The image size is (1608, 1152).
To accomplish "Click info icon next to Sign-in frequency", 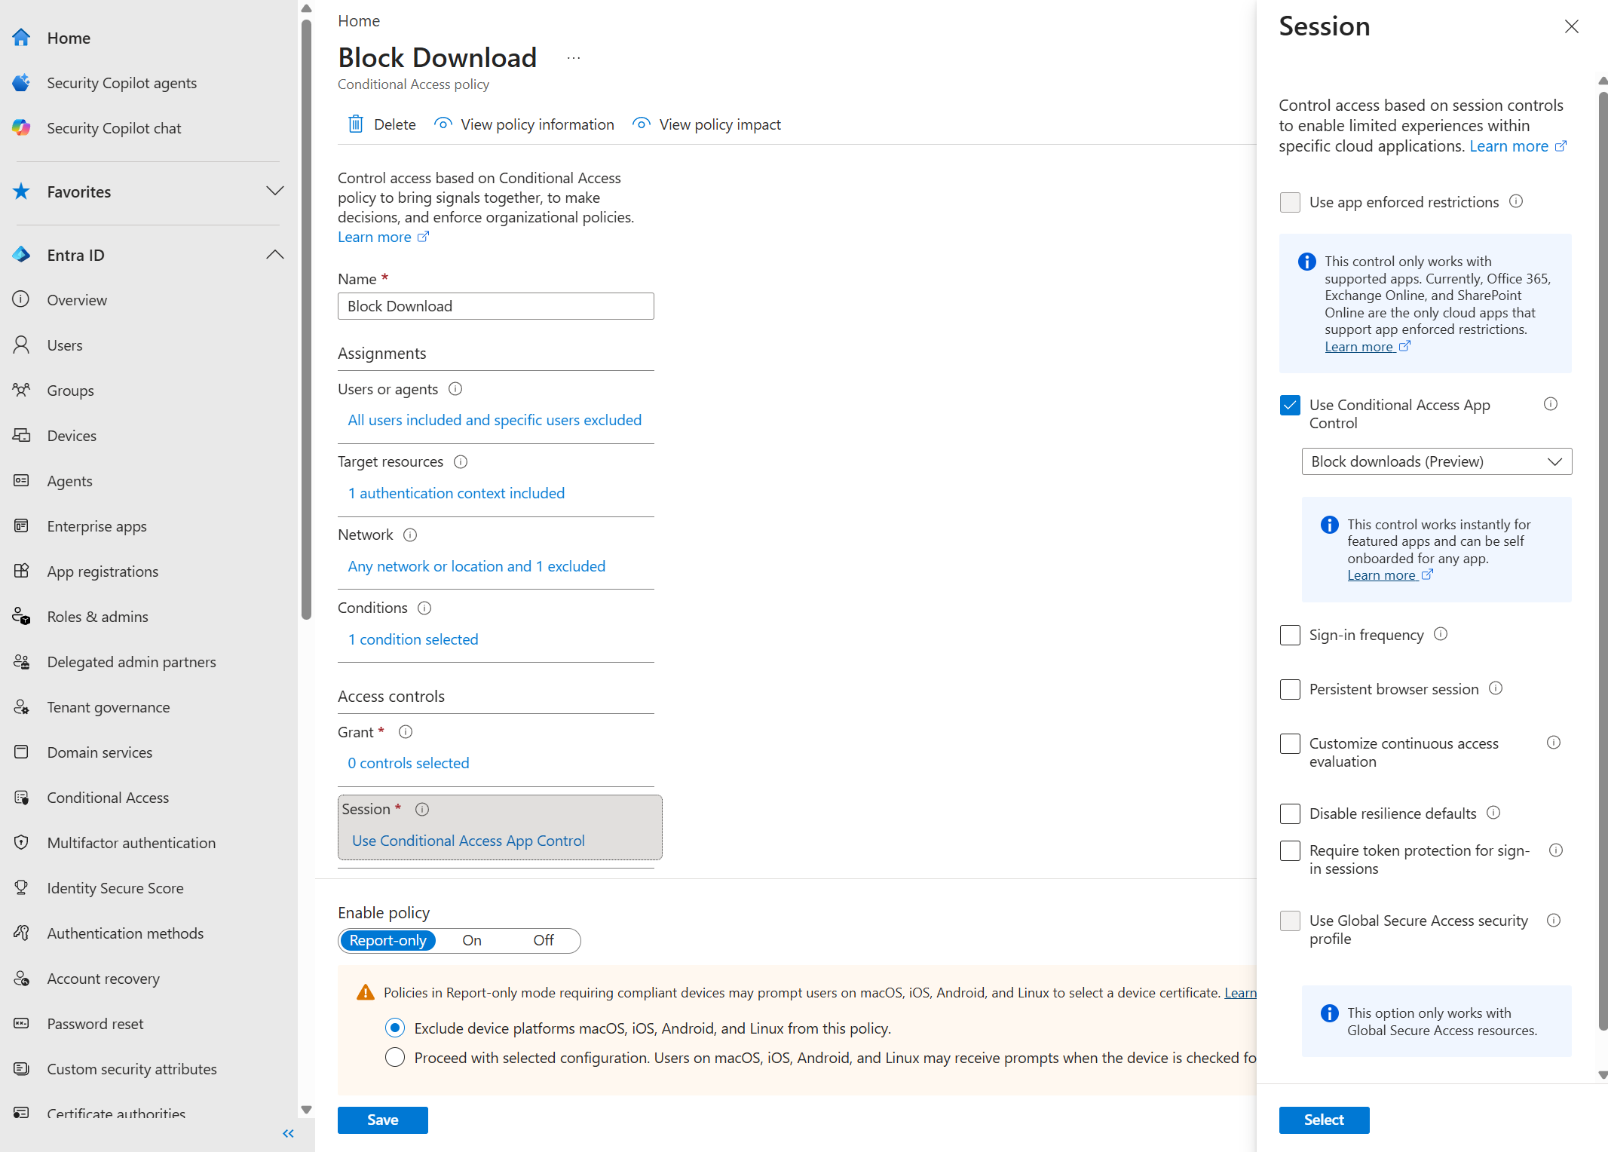I will (x=1441, y=634).
